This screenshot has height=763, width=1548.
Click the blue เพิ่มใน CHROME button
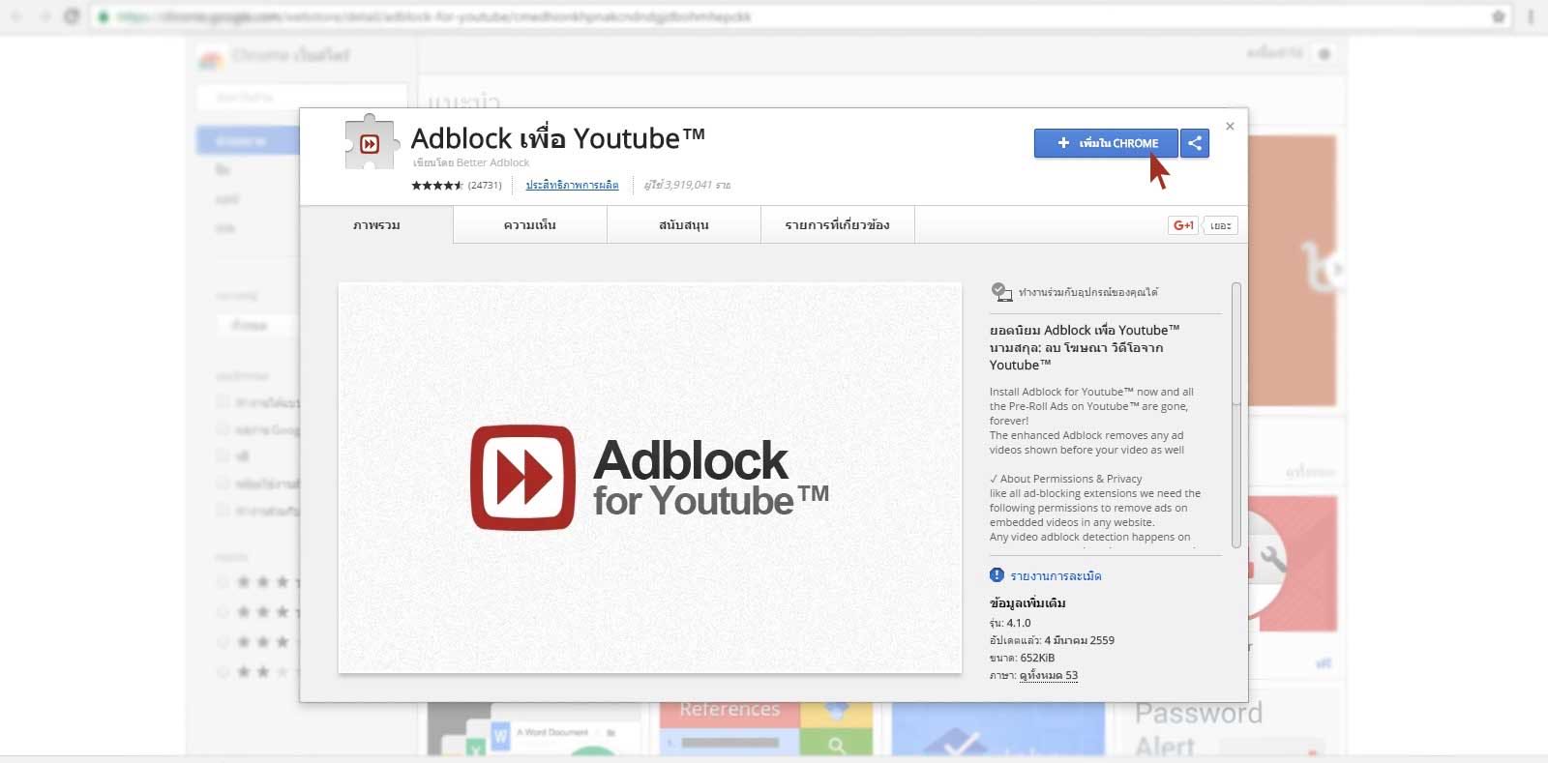point(1106,143)
